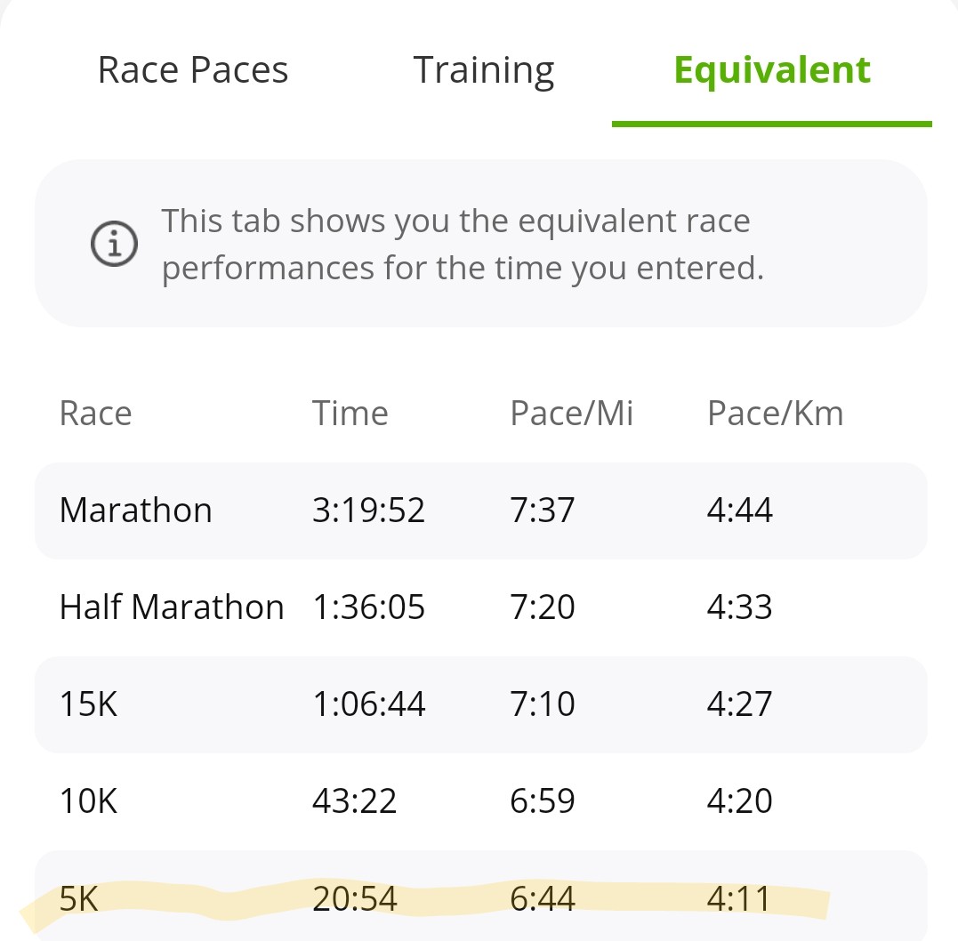The image size is (958, 941).
Task: Click the 15K time 1:06:44
Action: pyautogui.click(x=368, y=704)
